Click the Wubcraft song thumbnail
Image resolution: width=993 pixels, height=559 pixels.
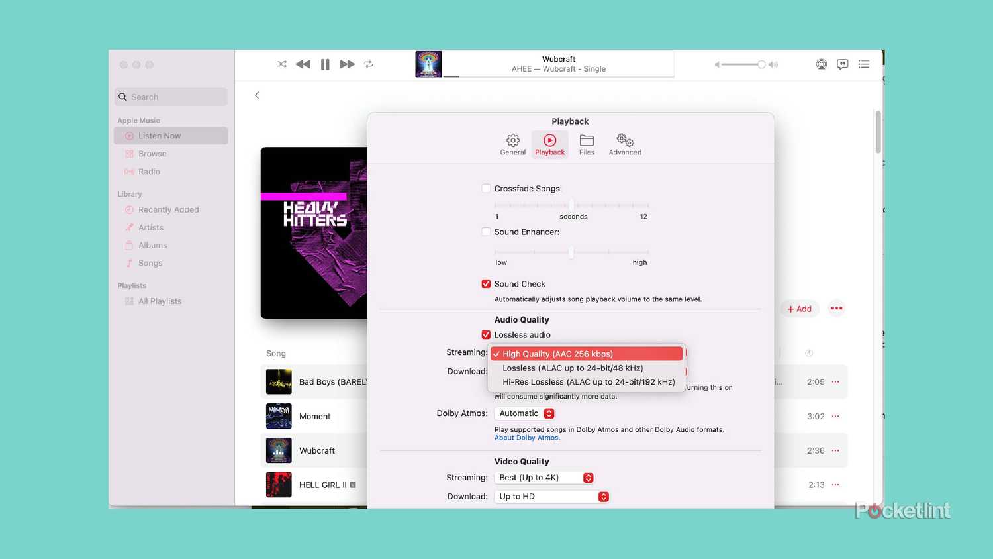coord(278,450)
